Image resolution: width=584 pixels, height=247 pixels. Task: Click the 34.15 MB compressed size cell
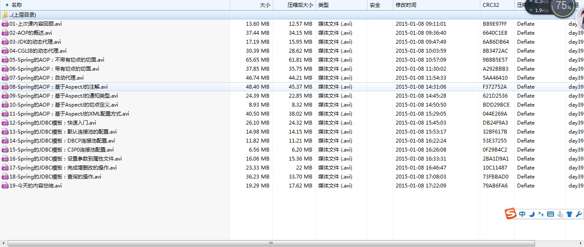click(x=300, y=33)
